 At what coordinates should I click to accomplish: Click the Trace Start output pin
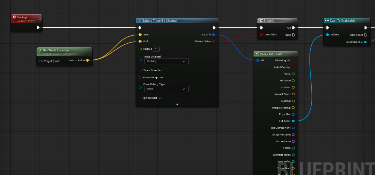294,168
